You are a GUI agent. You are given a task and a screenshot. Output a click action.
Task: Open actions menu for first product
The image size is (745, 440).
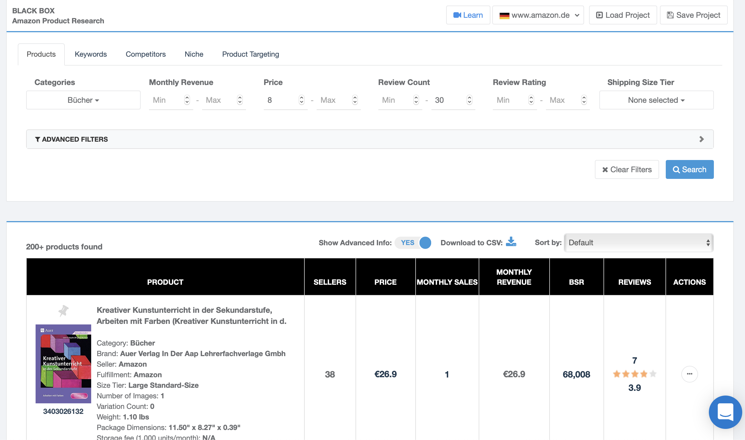tap(689, 374)
